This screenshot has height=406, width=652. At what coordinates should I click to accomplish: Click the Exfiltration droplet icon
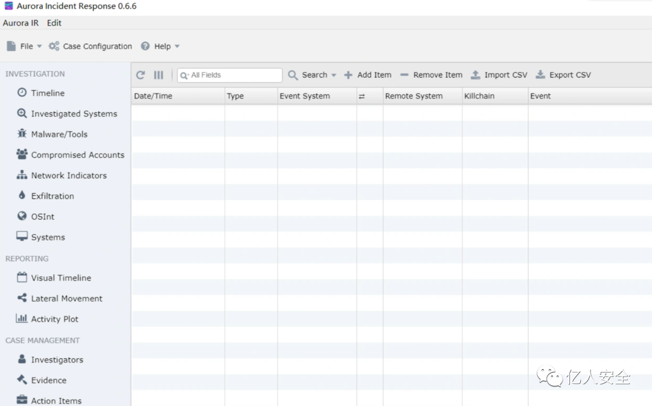(22, 195)
